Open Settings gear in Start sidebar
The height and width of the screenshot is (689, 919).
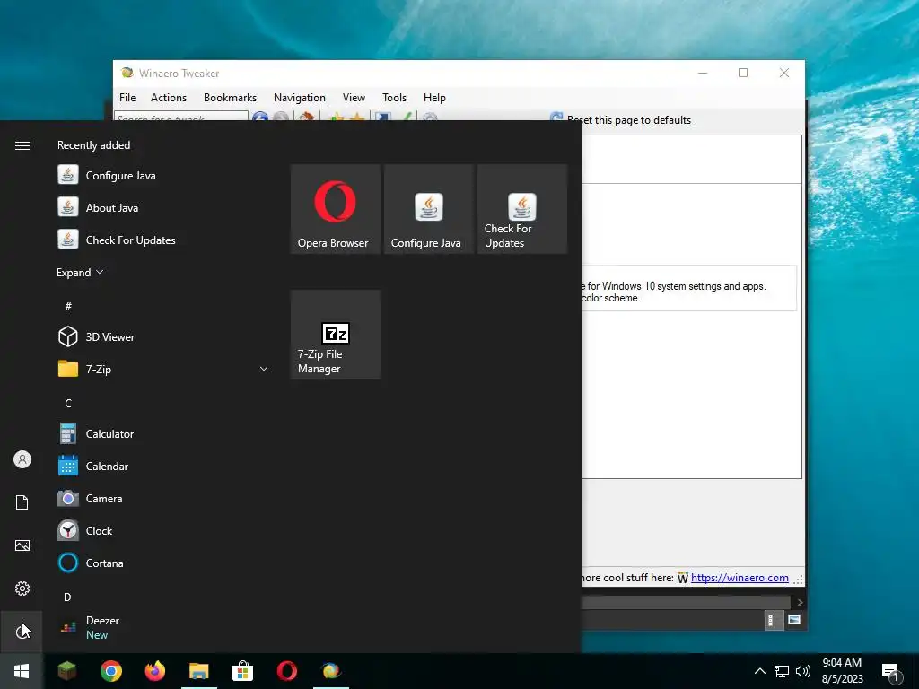(22, 589)
